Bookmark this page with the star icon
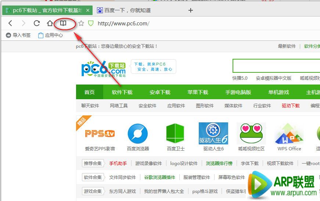This screenshot has width=320, height=201. 81,24
